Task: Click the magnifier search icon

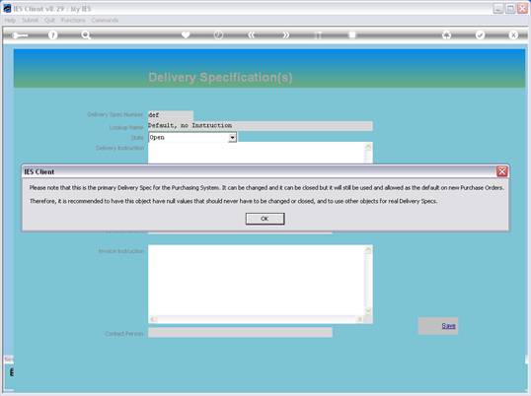Action: tap(86, 34)
